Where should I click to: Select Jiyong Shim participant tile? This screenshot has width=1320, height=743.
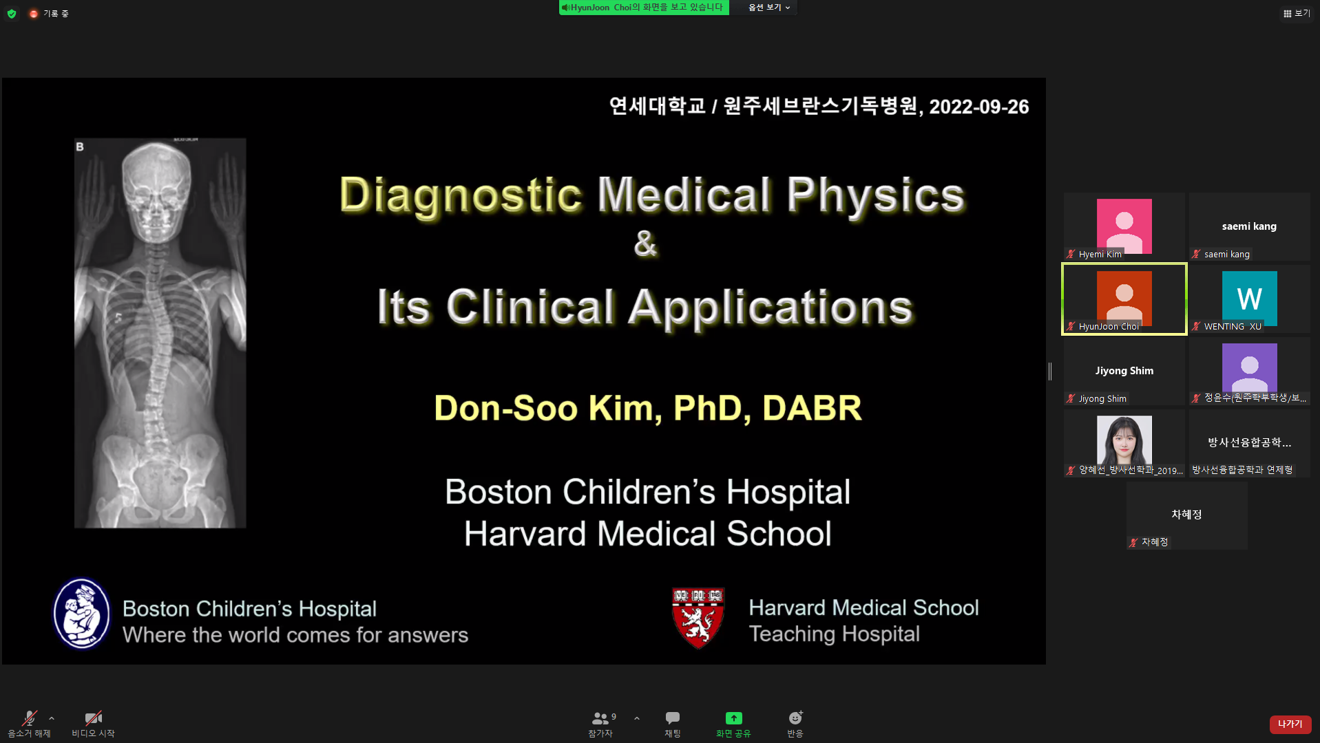[1124, 371]
